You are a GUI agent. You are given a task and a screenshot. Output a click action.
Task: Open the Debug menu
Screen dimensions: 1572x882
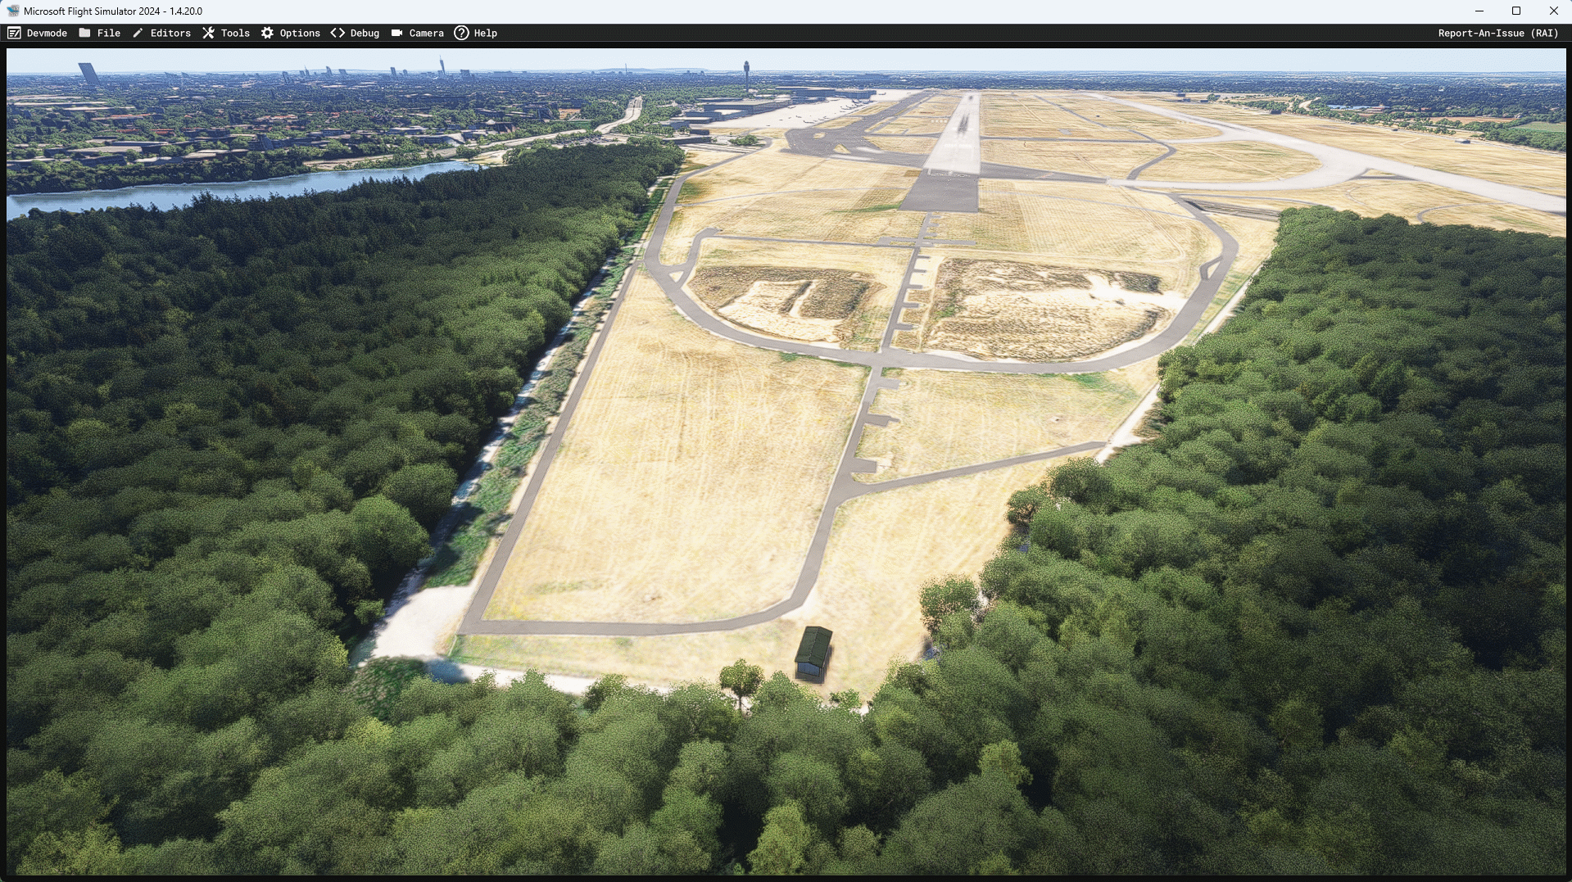pos(364,33)
